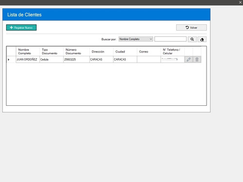
Task: Open the Buscar por Nombre Completo dropdown
Action: pyautogui.click(x=136, y=39)
